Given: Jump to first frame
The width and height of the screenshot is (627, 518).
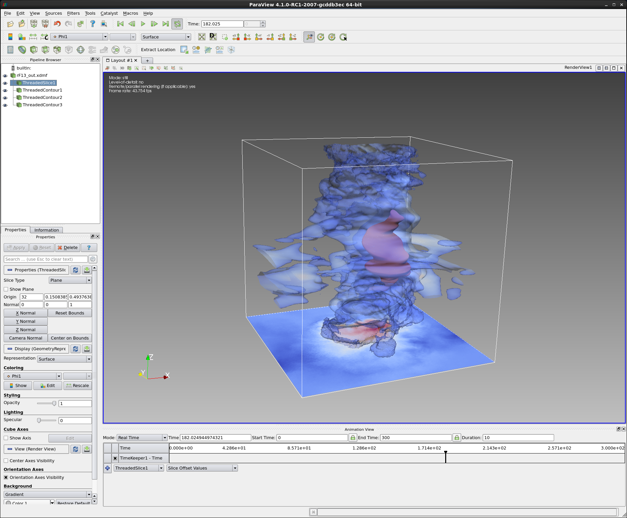Looking at the screenshot, I should 120,24.
